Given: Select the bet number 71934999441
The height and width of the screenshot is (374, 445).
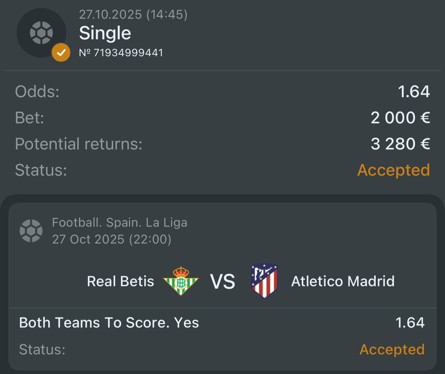Looking at the screenshot, I should tap(121, 53).
